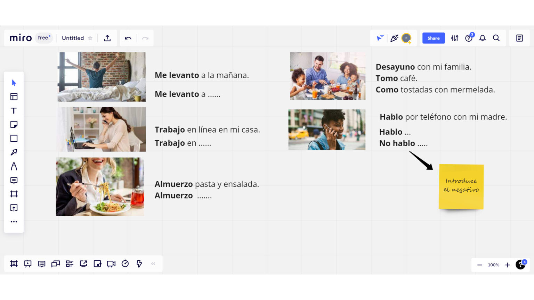The width and height of the screenshot is (534, 300).
Task: Click the Share button
Action: (433, 38)
